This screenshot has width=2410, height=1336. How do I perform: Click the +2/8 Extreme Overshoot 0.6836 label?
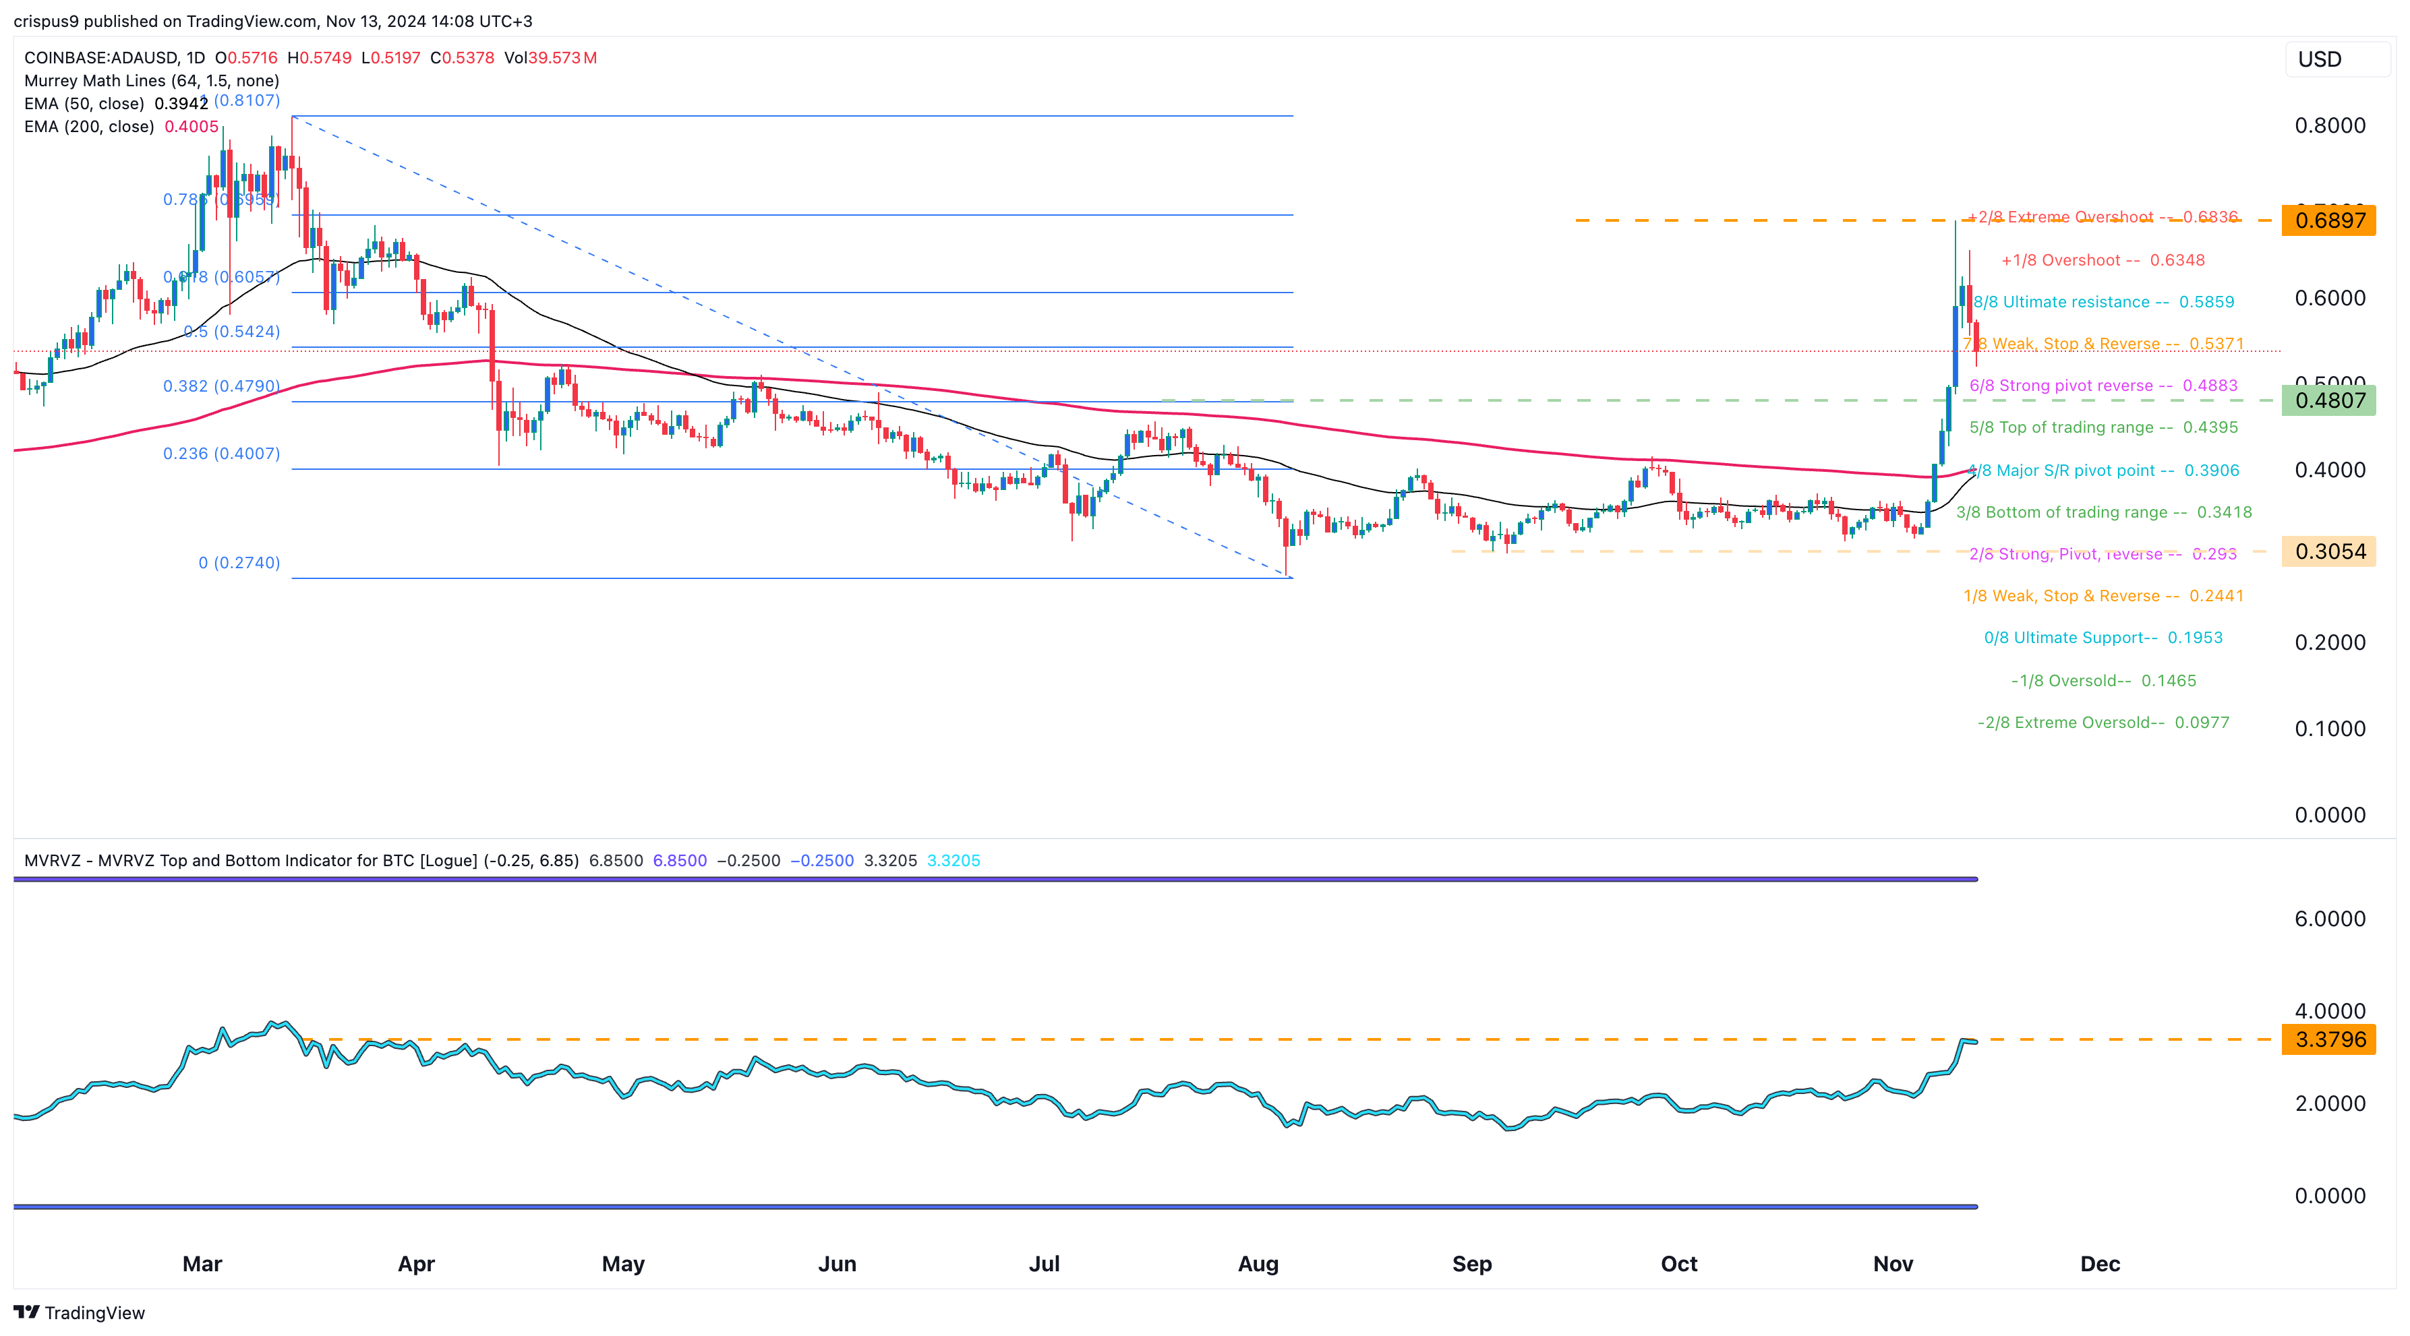click(2103, 217)
